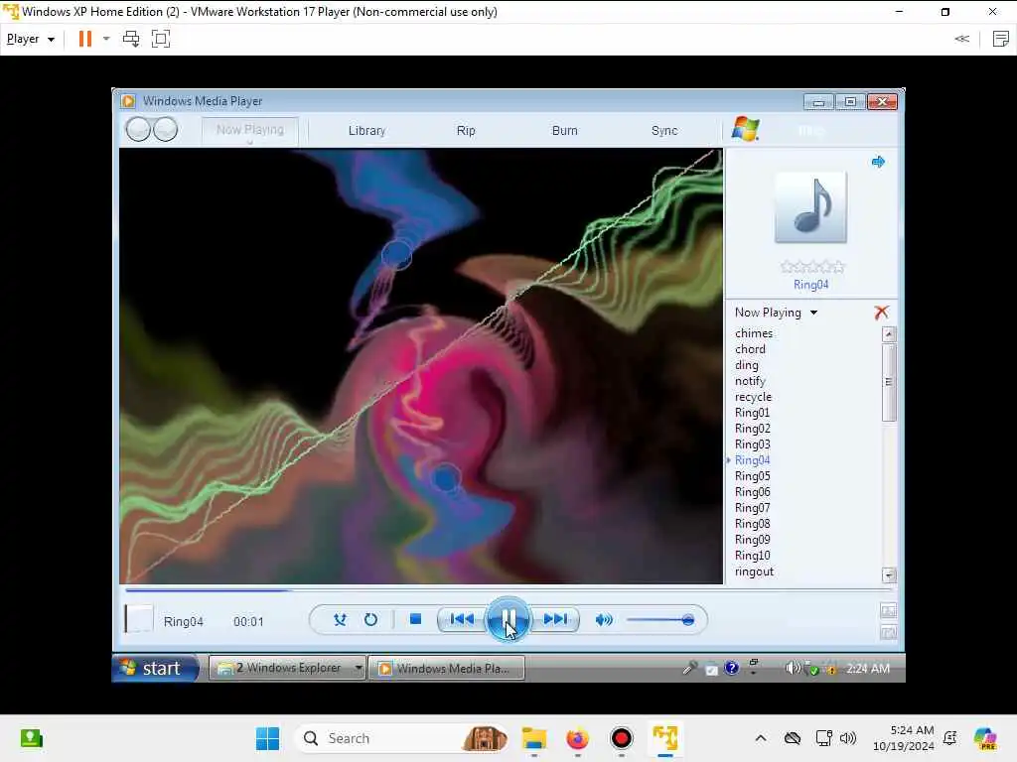Select Ring10 in the playlist
The width and height of the screenshot is (1017, 762).
[x=753, y=556]
